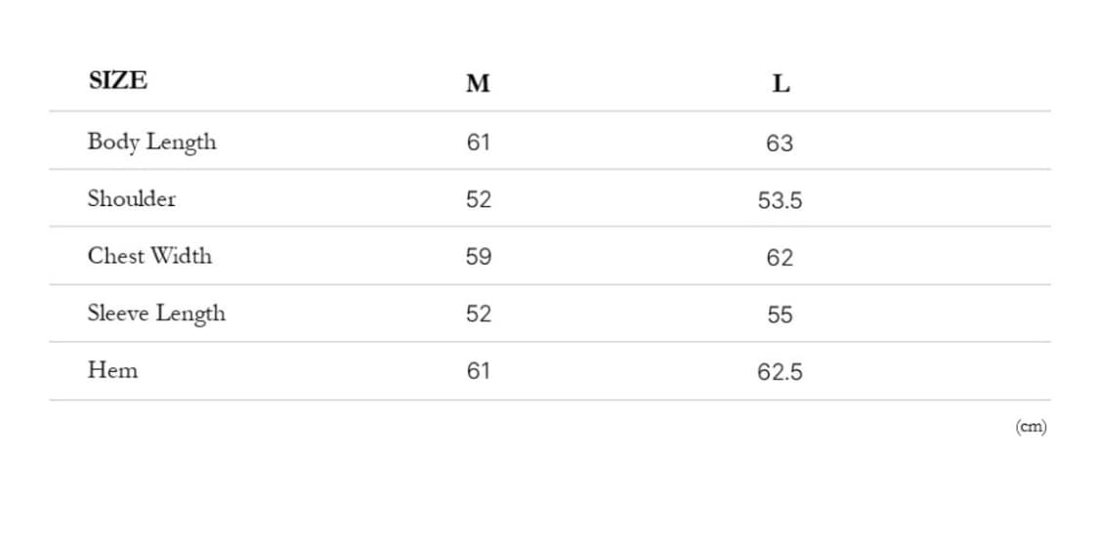
Task: Click the SIZE column heading
Action: coord(118,81)
